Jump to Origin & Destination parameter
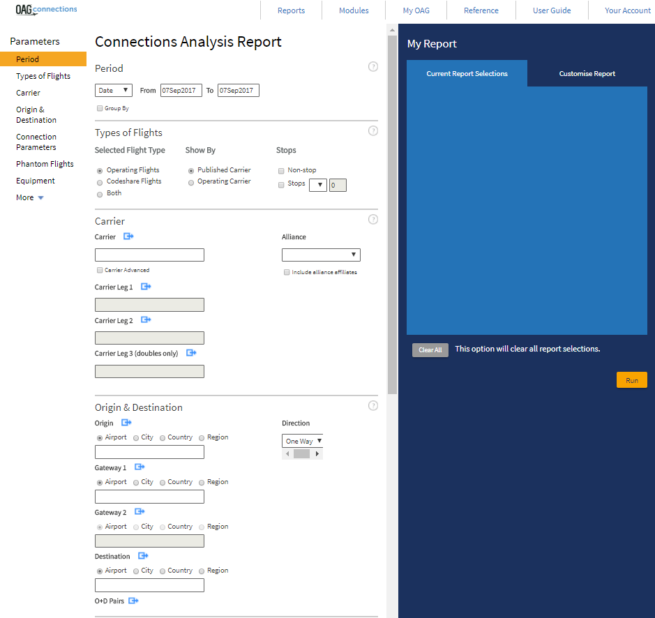 point(36,114)
